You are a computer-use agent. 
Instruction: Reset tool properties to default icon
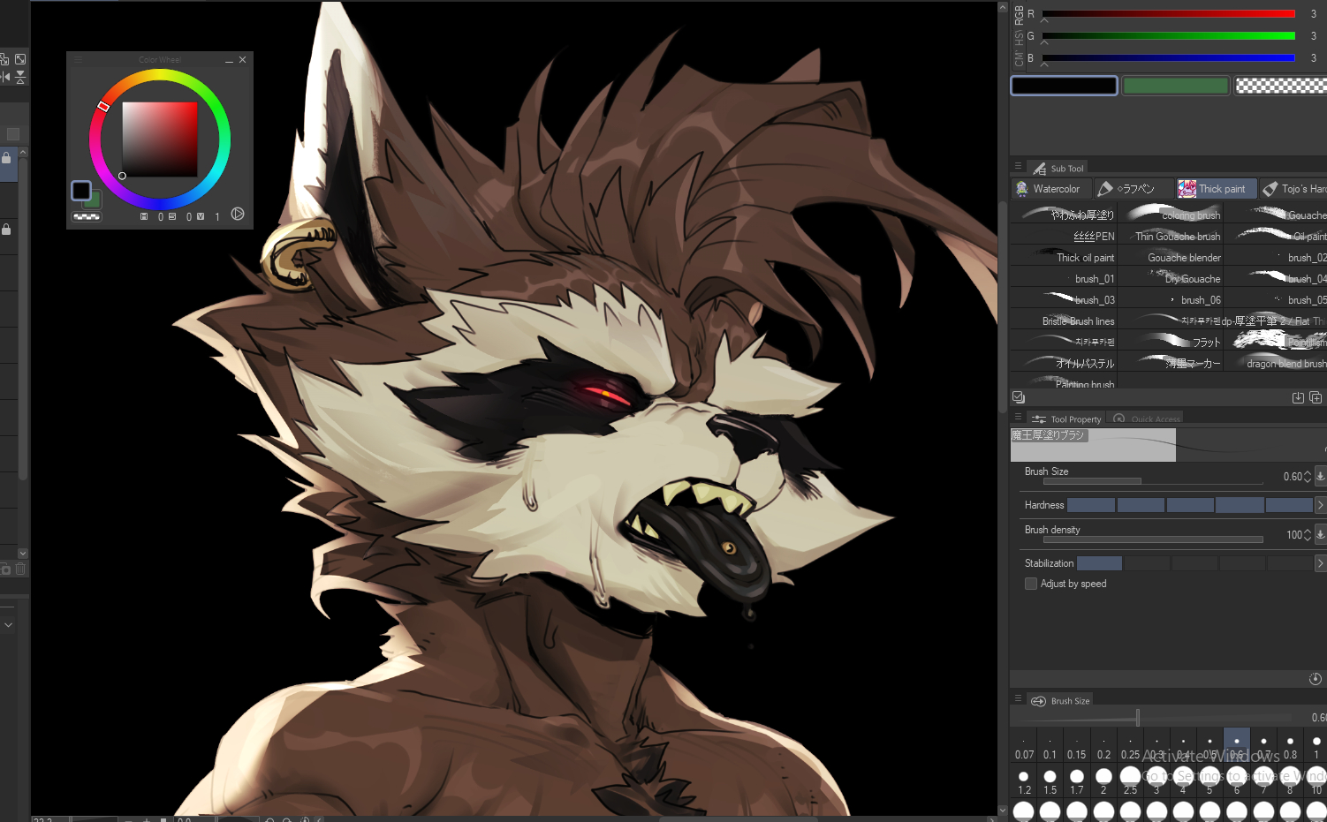(x=1315, y=678)
